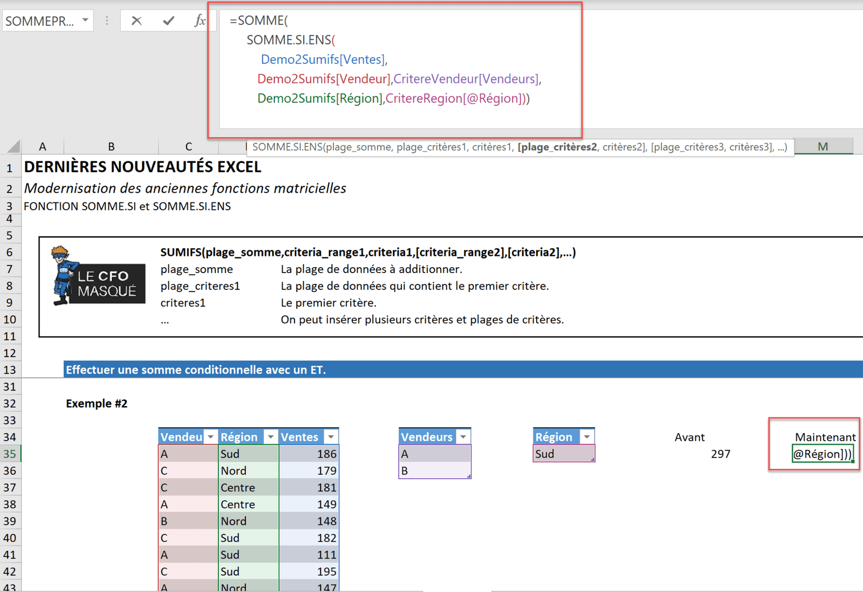Open the Insert Function fx dialog
Screen dimensions: 863x592
[200, 21]
